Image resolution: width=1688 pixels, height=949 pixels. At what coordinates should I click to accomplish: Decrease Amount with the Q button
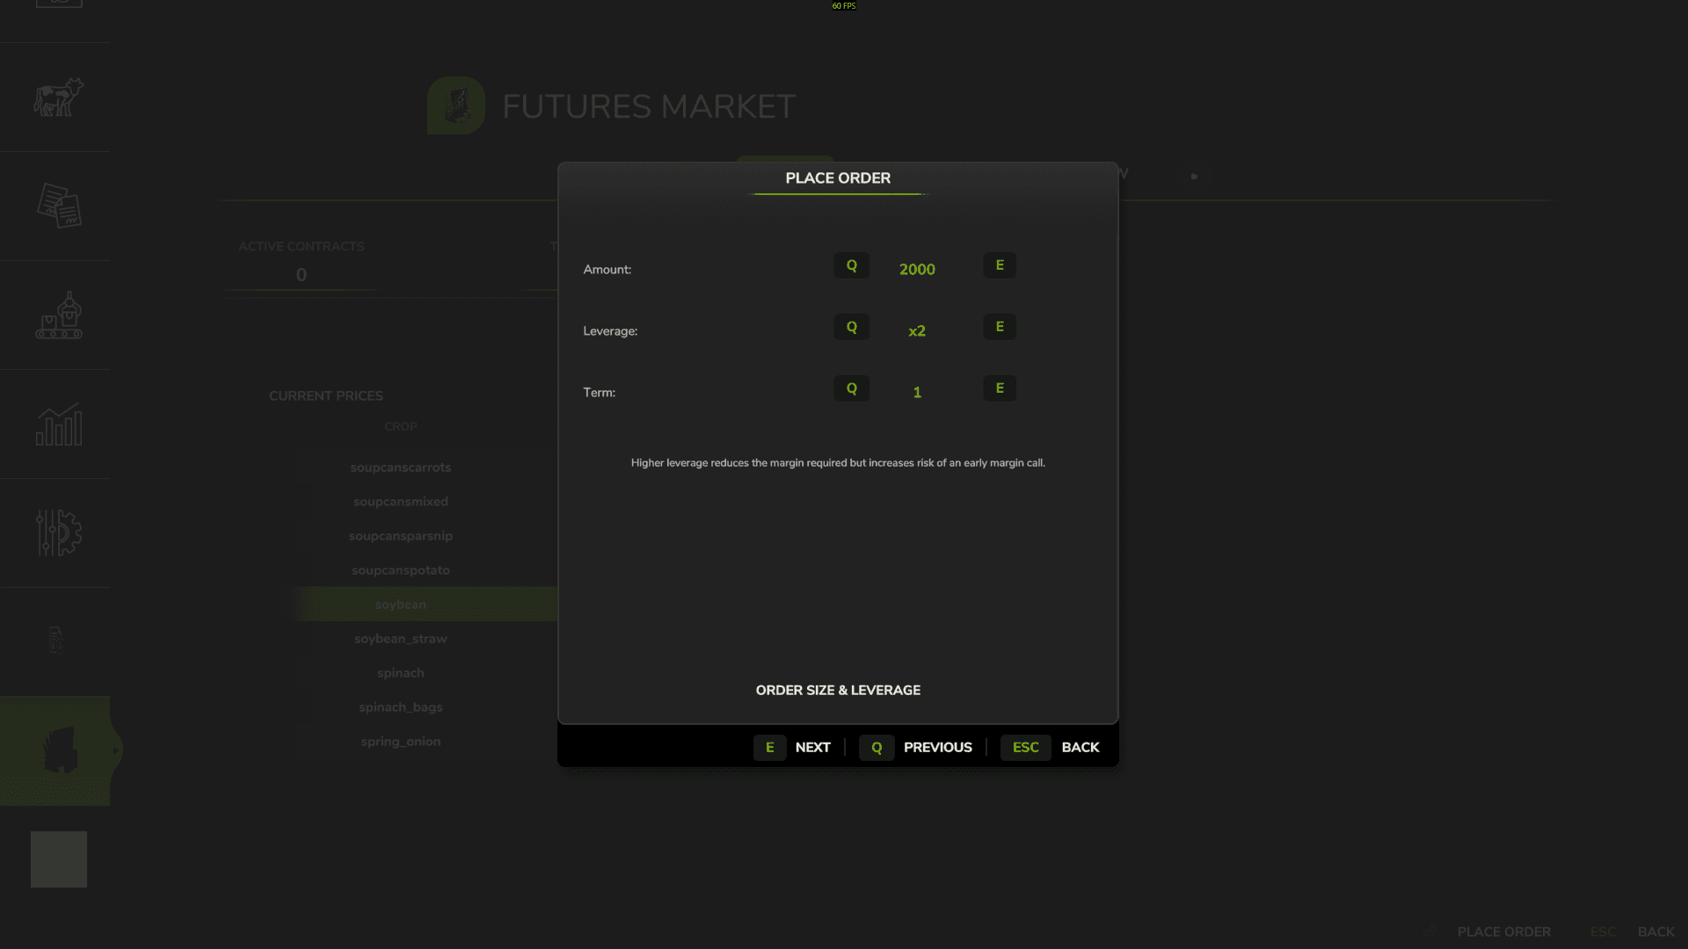coord(851,265)
